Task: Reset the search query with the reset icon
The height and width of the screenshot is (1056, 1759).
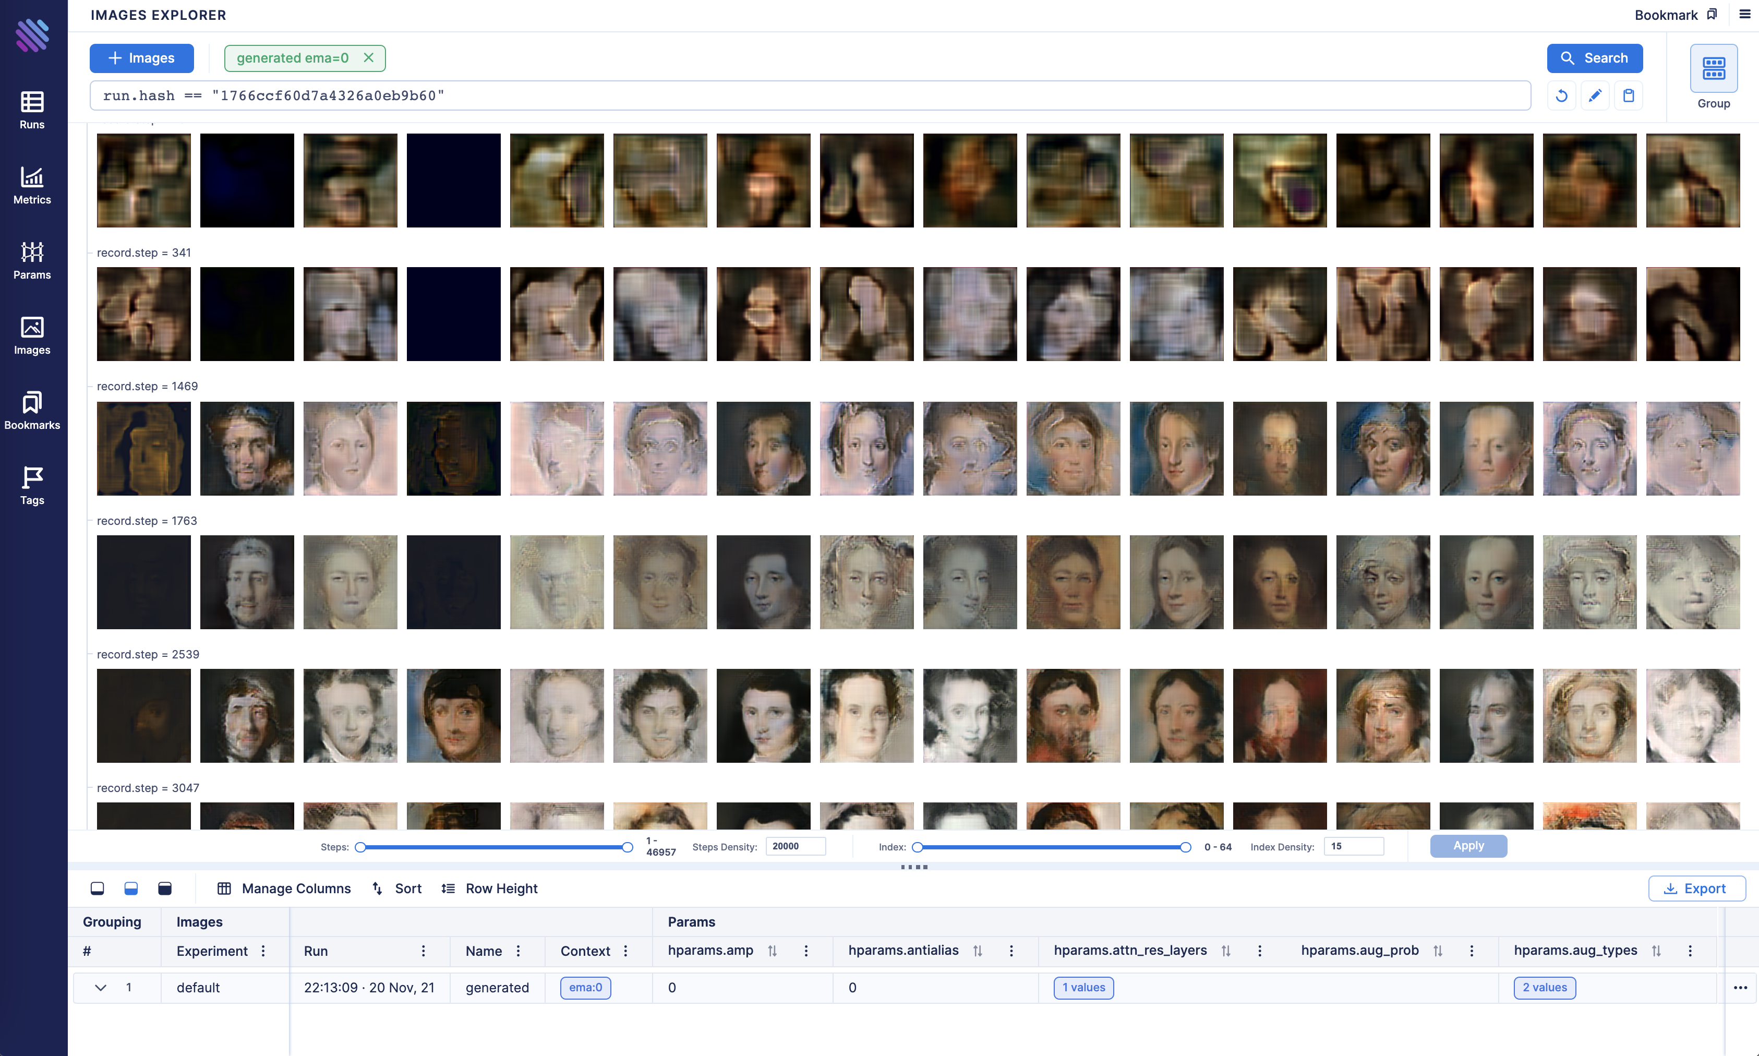Action: [x=1561, y=95]
